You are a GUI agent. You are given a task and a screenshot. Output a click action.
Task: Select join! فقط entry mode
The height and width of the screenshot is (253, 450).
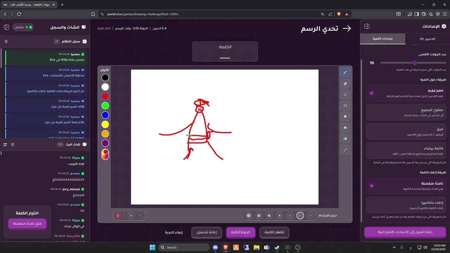(x=406, y=93)
